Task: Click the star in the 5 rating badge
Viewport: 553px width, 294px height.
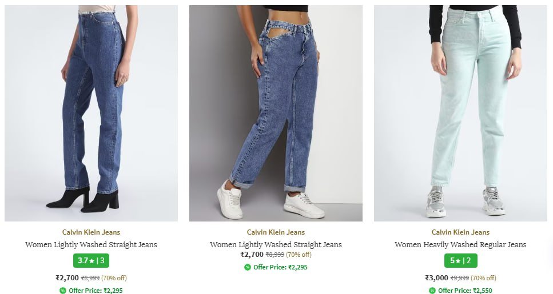Action: pos(457,261)
